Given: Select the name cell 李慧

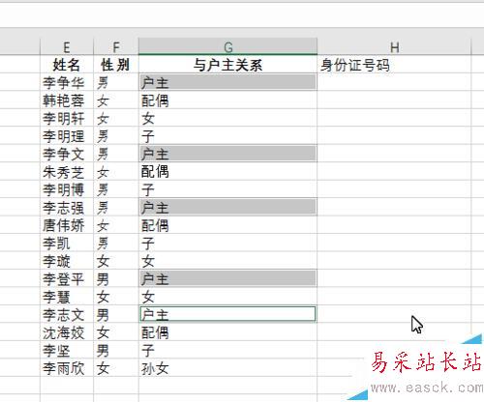Looking at the screenshot, I should coord(67,296).
